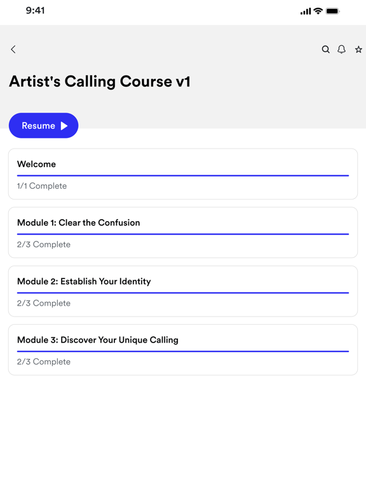Open search with the magnifier icon
Image resolution: width=366 pixels, height=488 pixels.
click(x=325, y=49)
